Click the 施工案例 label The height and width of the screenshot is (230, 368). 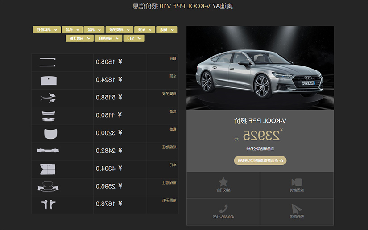coord(297,190)
